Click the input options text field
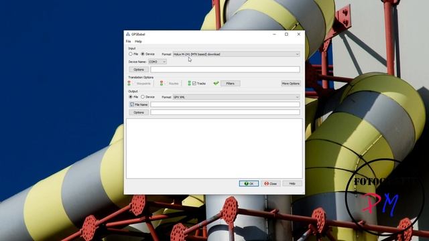429x241 pixels. click(225, 70)
